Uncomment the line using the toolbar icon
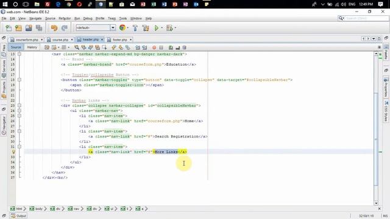Viewport: 390px width, 219px height. point(177,47)
